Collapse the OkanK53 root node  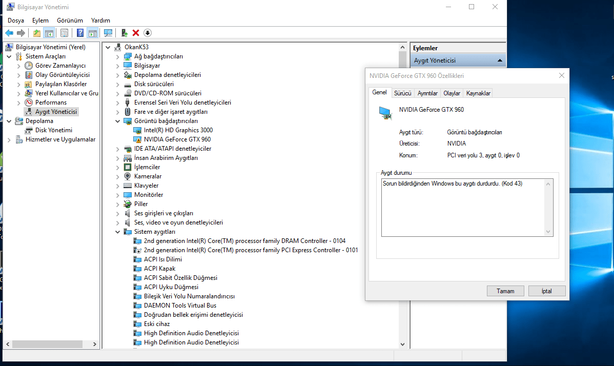click(108, 47)
